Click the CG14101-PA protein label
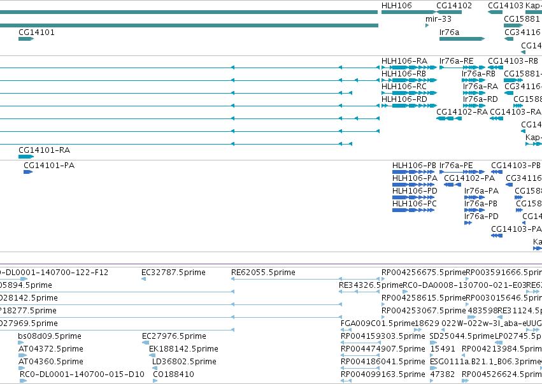Screen dimensions: 542x384 pos(49,166)
